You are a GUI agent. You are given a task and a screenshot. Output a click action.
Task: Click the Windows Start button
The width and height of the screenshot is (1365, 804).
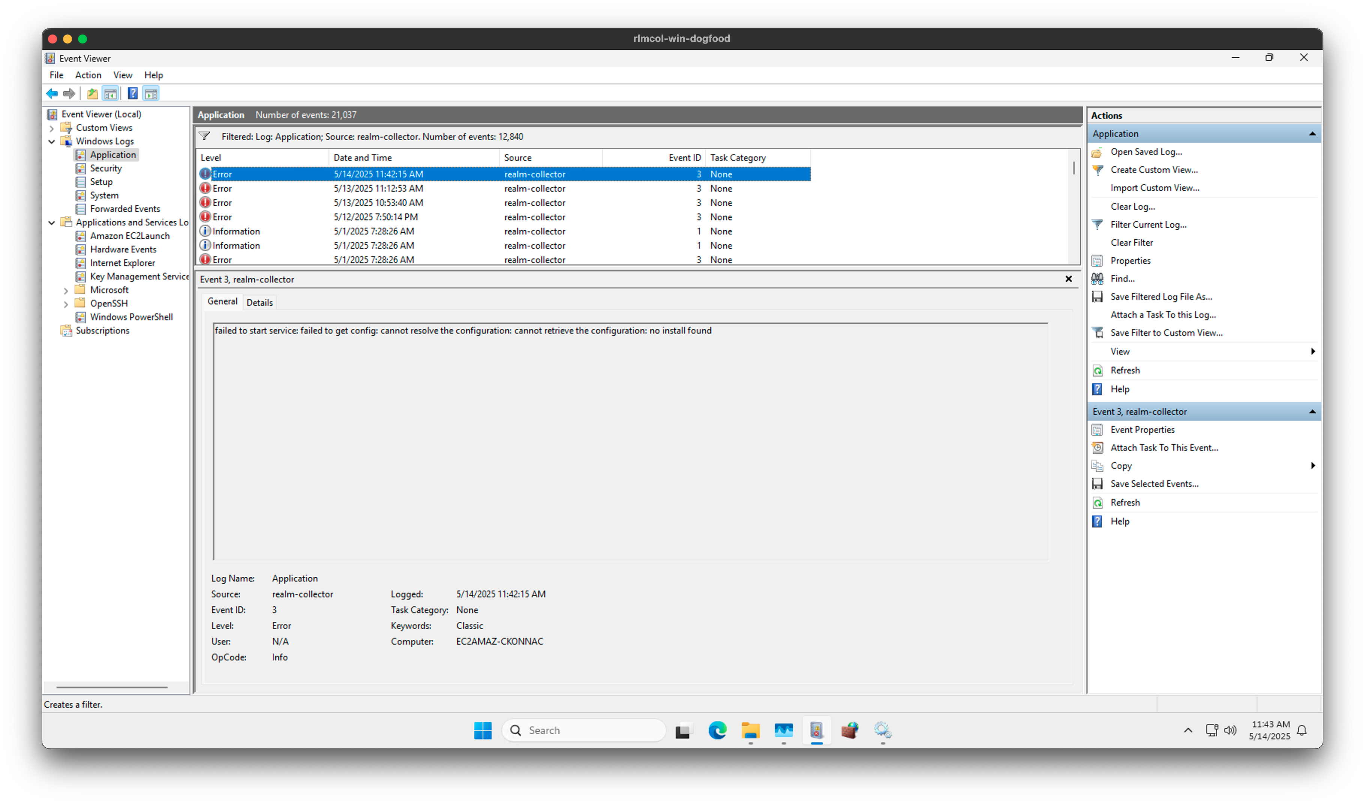483,730
